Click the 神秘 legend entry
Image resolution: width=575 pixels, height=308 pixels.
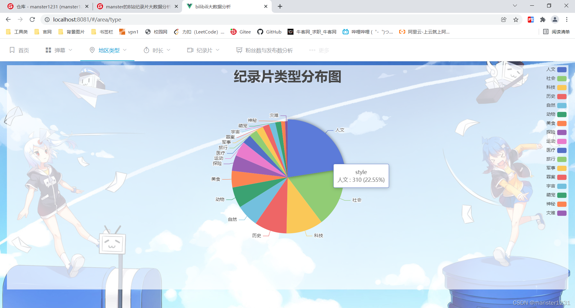tap(556, 204)
